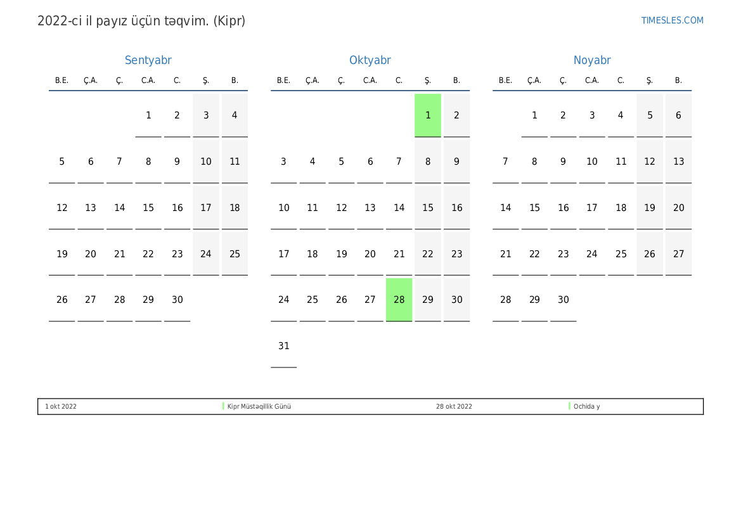Select 19 in Oktyabr
This screenshot has width=741, height=524.
[x=341, y=253]
